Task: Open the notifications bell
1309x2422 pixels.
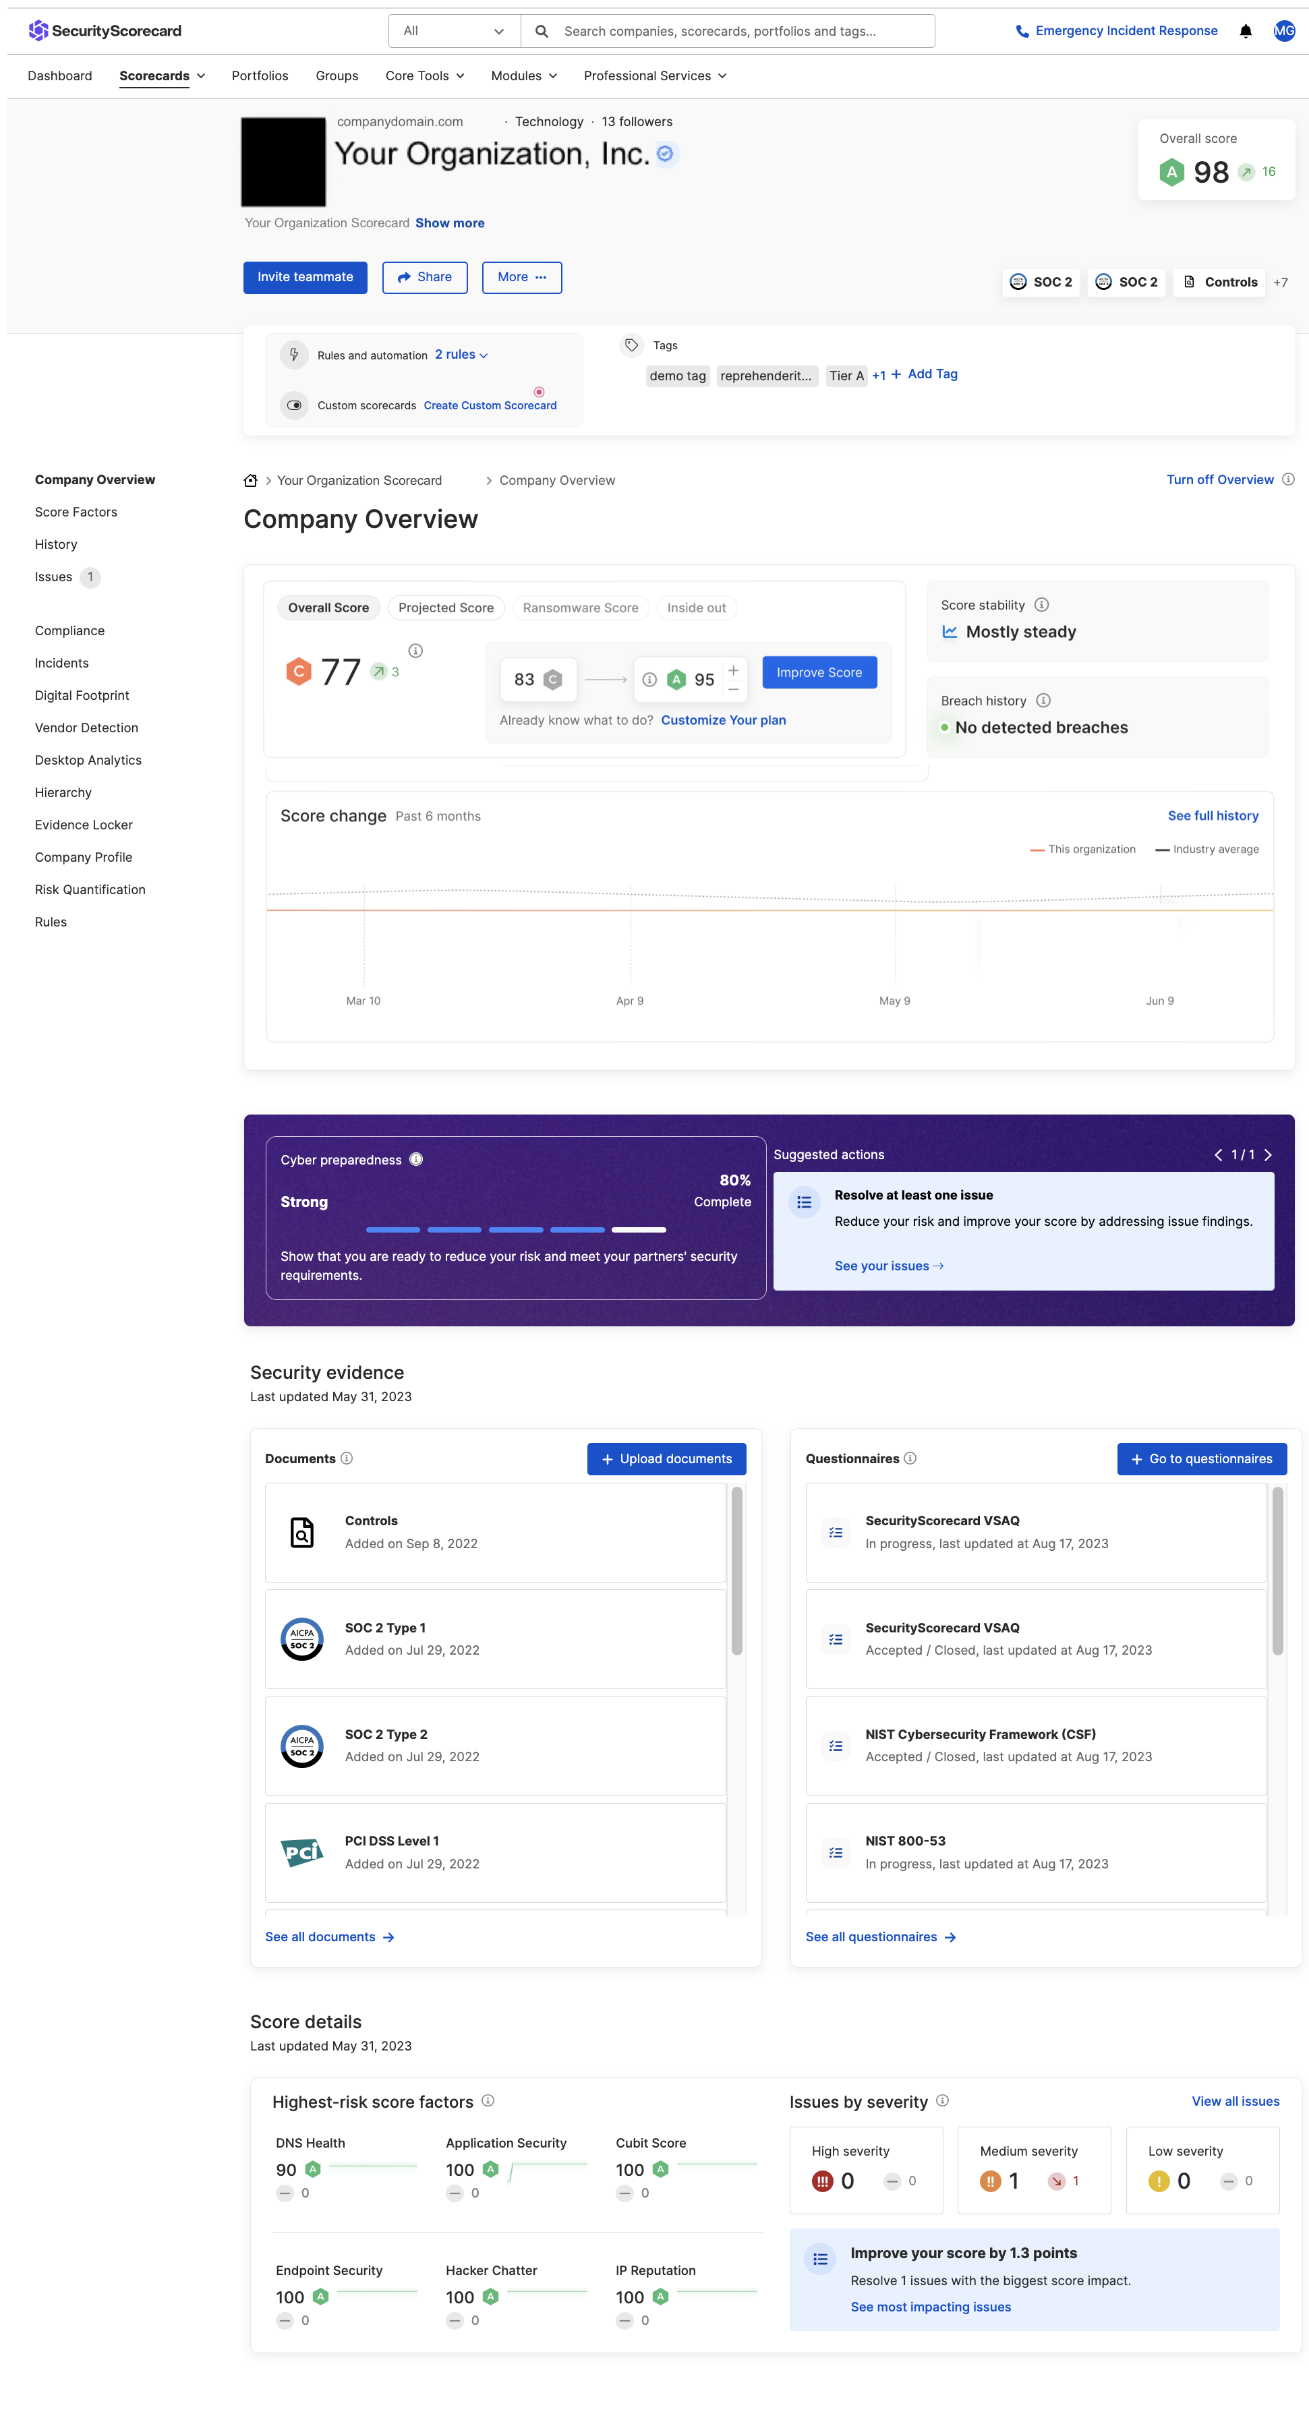Action: [x=1245, y=31]
